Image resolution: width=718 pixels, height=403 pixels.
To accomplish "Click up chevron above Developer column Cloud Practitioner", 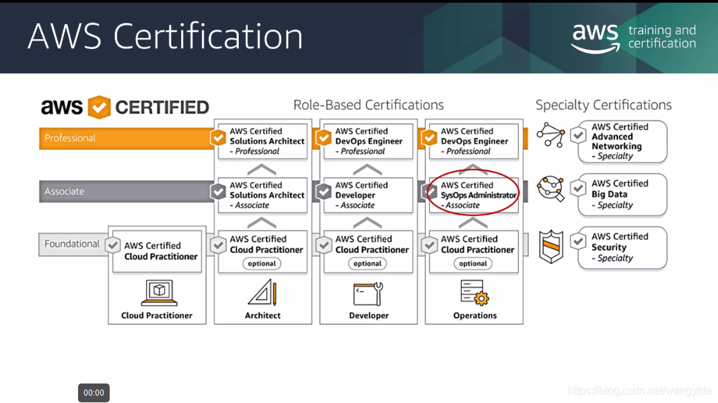I will [367, 223].
